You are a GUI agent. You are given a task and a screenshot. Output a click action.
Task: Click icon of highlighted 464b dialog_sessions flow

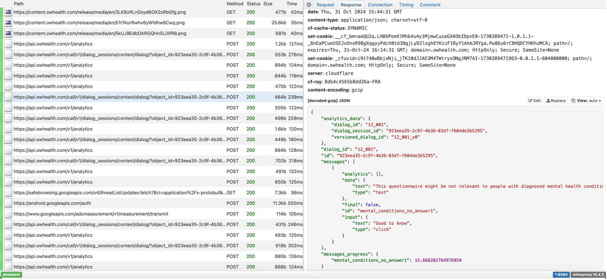(x=8, y=97)
